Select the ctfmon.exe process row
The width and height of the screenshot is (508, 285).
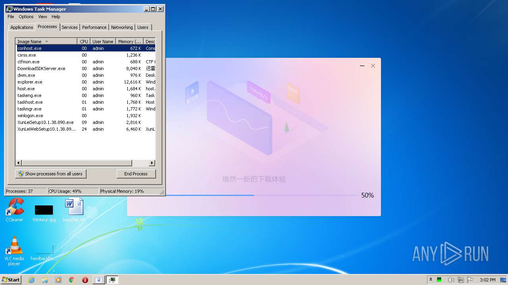pyautogui.click(x=85, y=62)
